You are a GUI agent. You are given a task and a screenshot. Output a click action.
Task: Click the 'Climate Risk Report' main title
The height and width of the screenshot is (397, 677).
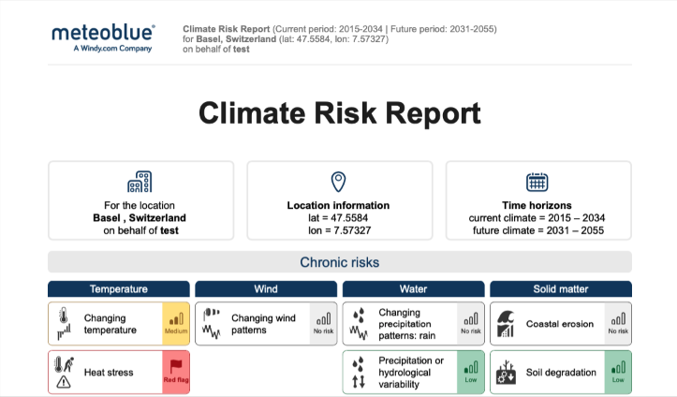(x=339, y=113)
